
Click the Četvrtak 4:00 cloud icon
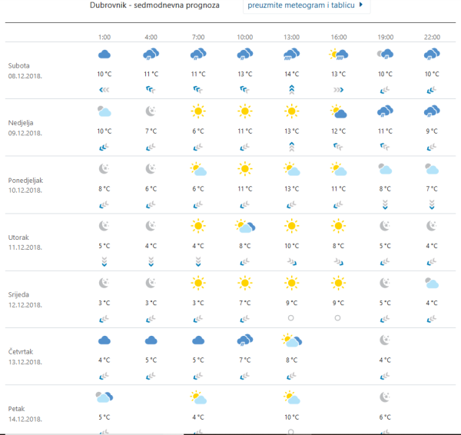tap(151, 340)
